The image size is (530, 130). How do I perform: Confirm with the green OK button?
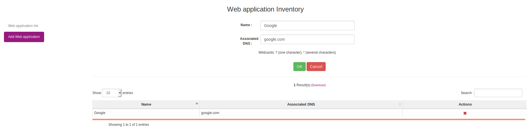pyautogui.click(x=299, y=67)
